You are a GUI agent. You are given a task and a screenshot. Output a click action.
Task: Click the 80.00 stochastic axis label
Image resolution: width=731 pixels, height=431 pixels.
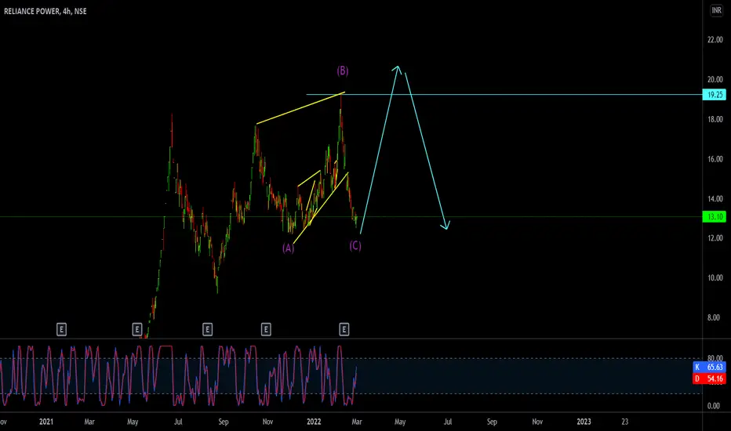715,358
